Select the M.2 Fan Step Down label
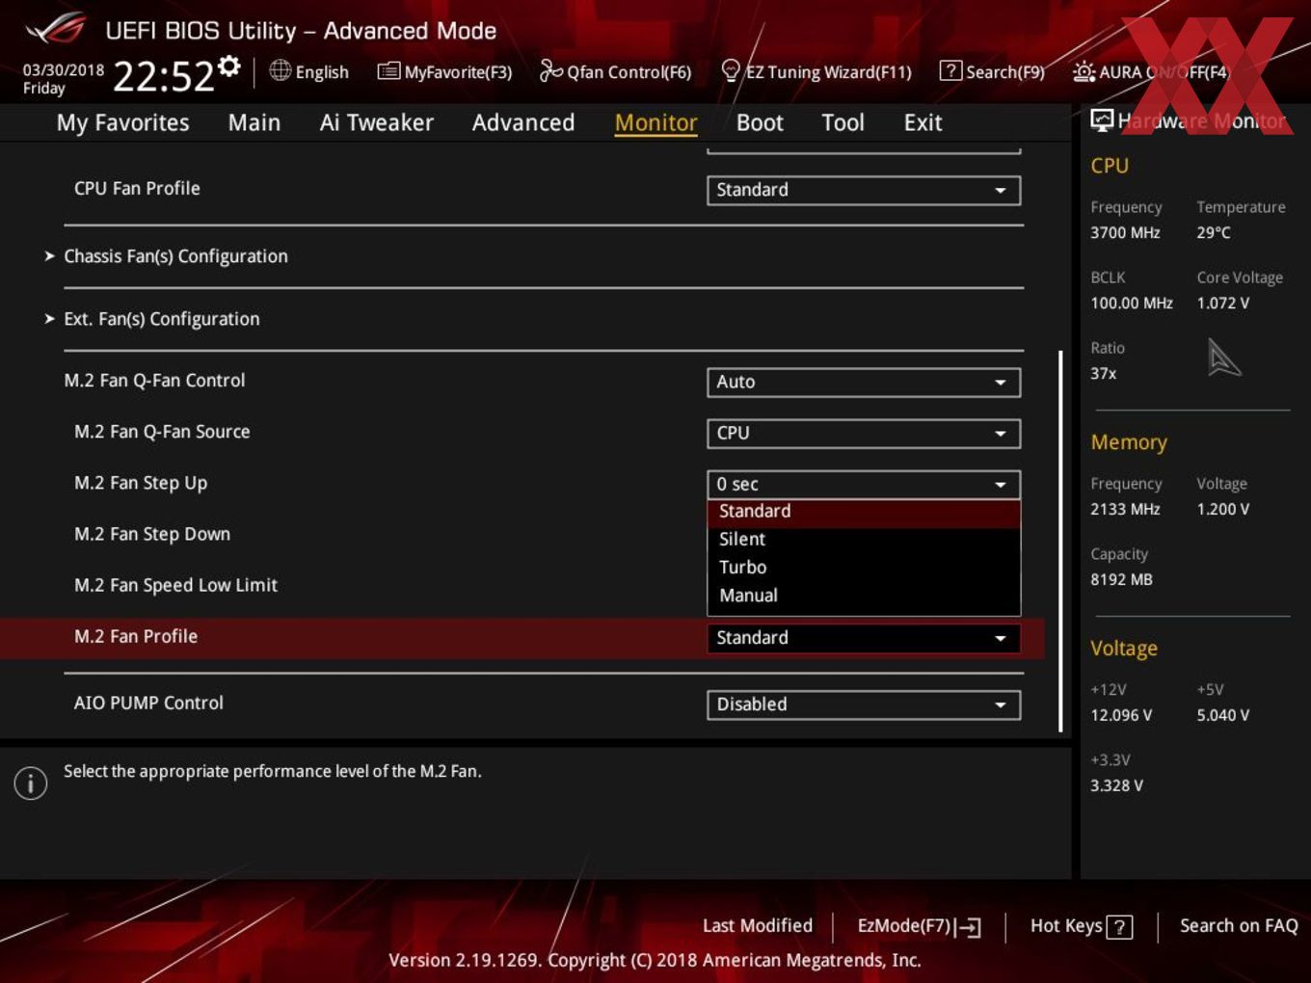The image size is (1311, 983). tap(152, 534)
